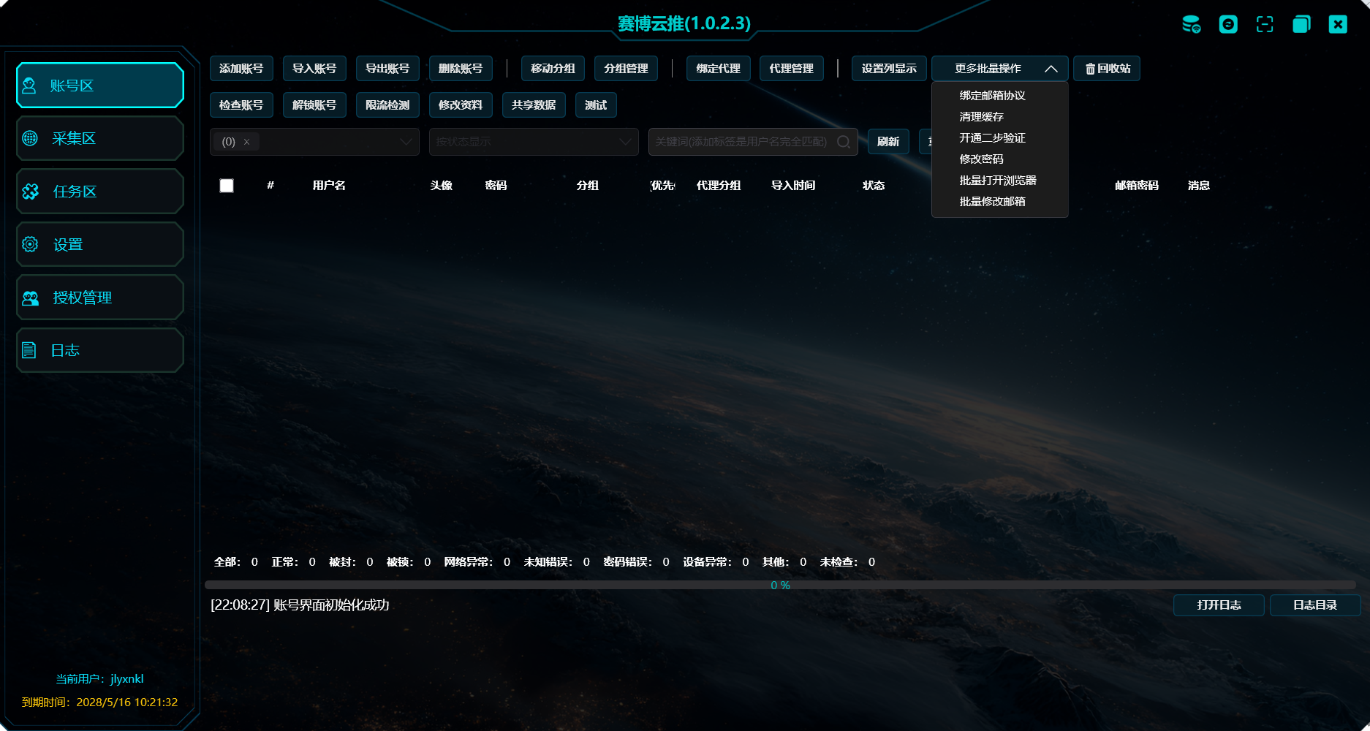Collapse the 更多批量操作 dropdown
Screen dimensions: 1370x731
point(1051,69)
